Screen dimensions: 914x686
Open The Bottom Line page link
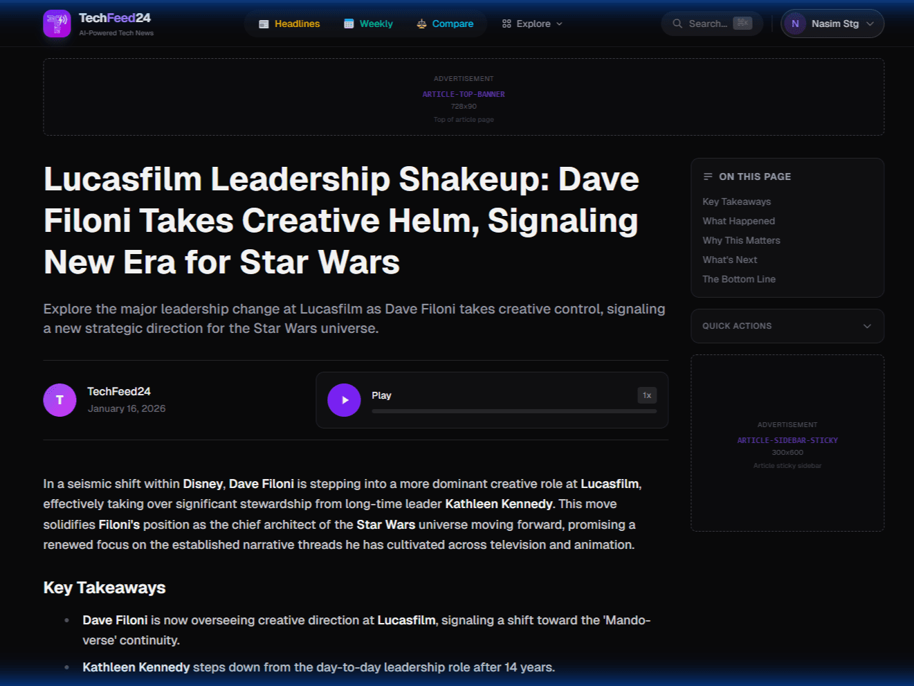click(x=738, y=278)
